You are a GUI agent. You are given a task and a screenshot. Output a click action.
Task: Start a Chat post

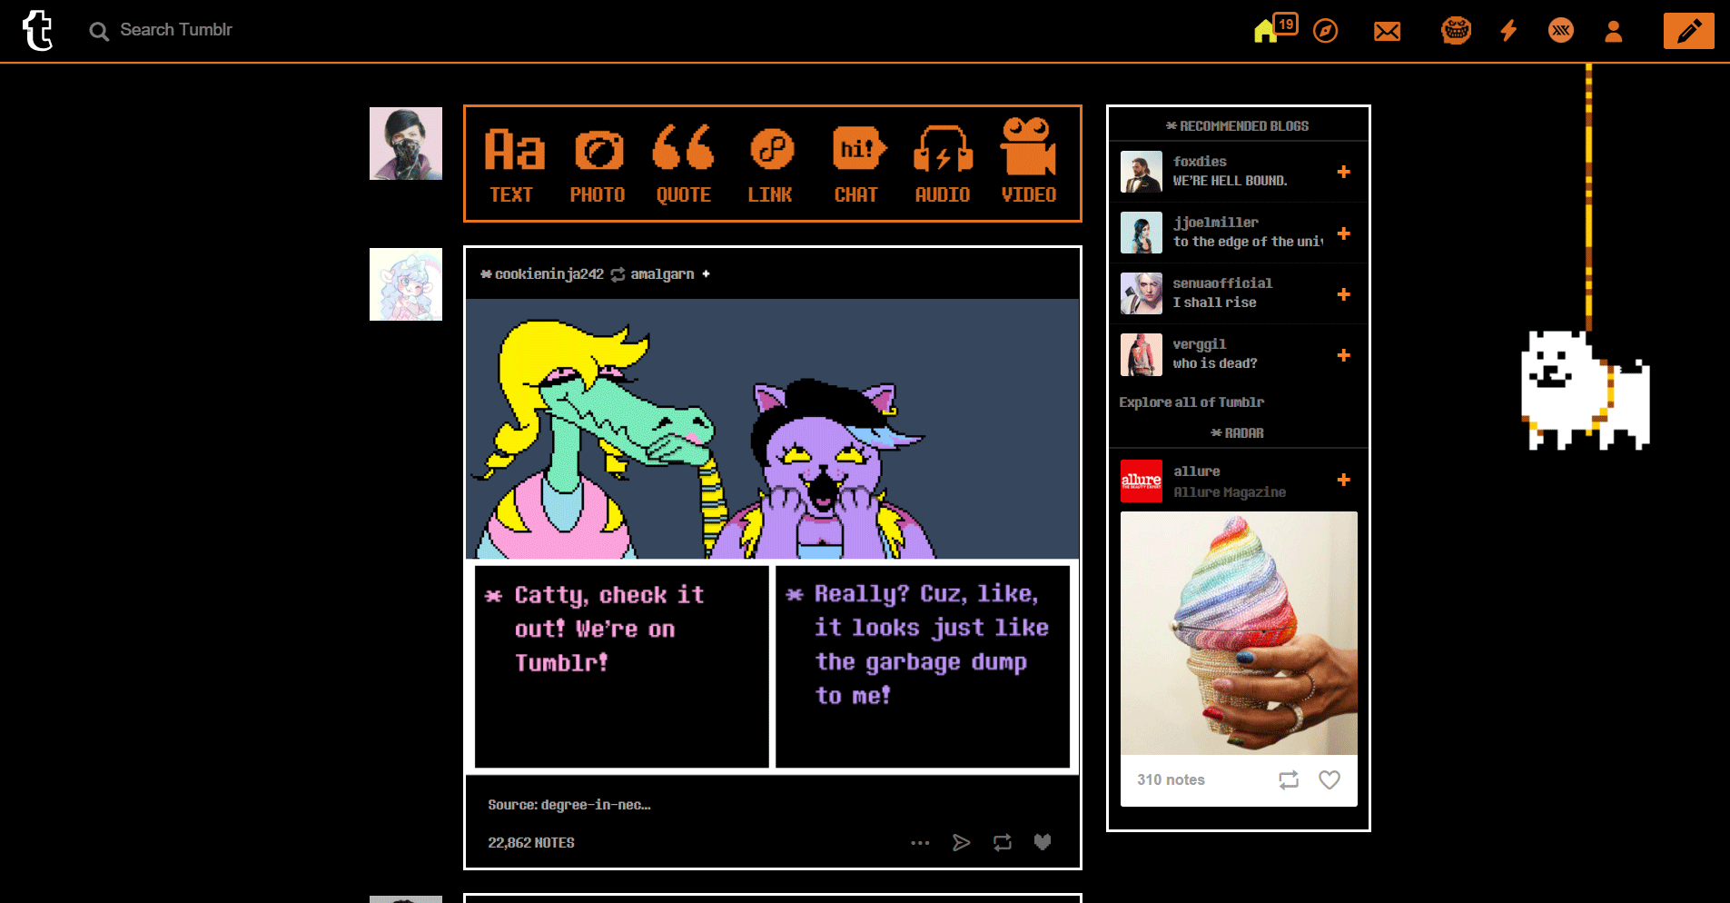[x=856, y=164]
